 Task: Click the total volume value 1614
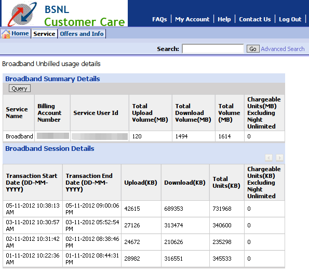click(x=224, y=136)
